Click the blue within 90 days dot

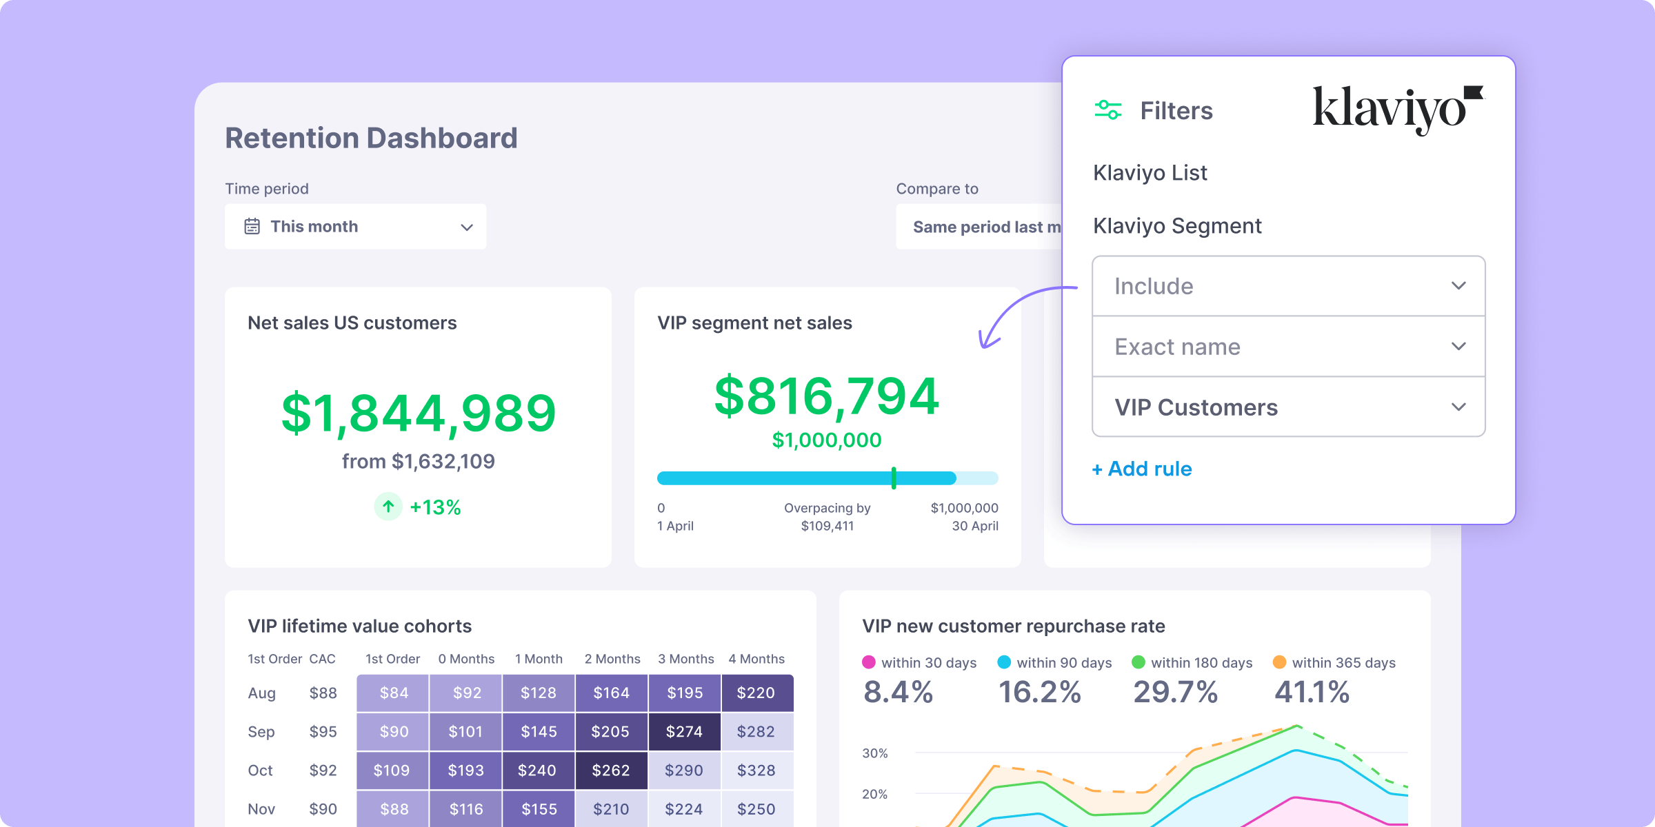pyautogui.click(x=1004, y=662)
